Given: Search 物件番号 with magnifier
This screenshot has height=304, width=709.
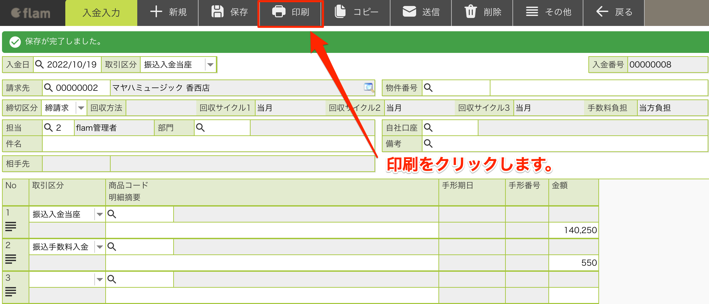Looking at the screenshot, I should [x=428, y=88].
